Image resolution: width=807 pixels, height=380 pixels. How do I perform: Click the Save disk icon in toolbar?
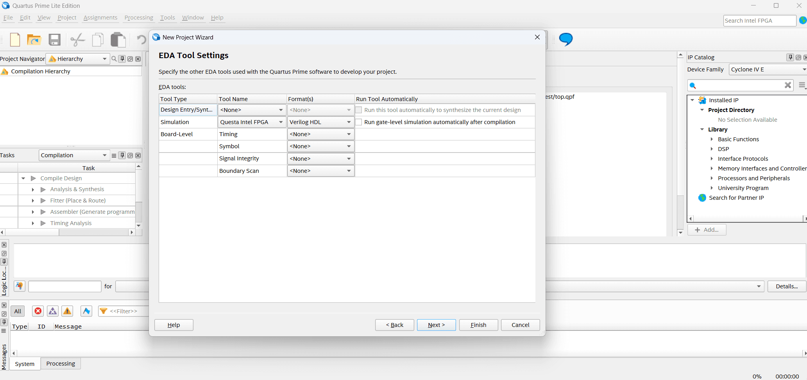54,40
